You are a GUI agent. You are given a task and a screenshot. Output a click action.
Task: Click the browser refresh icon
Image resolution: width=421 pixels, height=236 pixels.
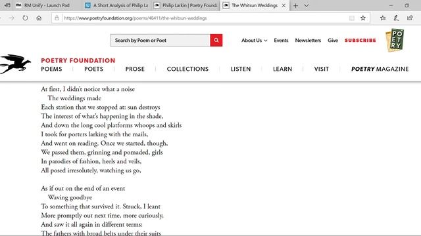click(x=25, y=18)
